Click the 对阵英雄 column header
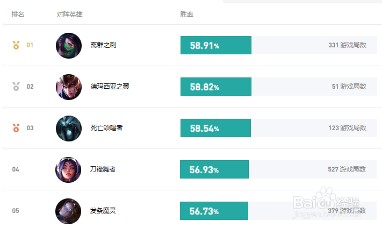 [x=69, y=15]
